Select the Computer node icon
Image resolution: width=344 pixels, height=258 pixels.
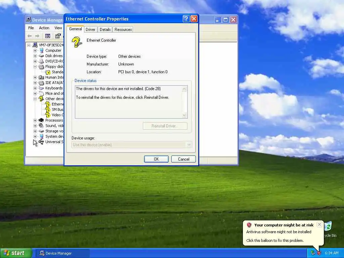41,50
